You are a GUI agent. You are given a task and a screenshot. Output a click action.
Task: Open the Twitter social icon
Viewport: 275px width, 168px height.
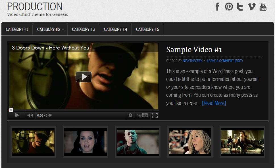point(240,7)
